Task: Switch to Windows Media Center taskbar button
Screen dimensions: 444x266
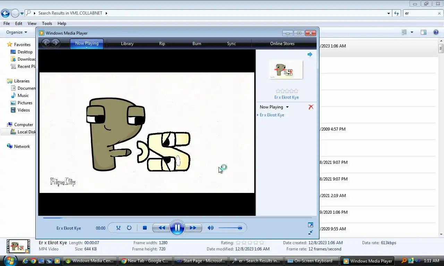Action: coord(89,261)
